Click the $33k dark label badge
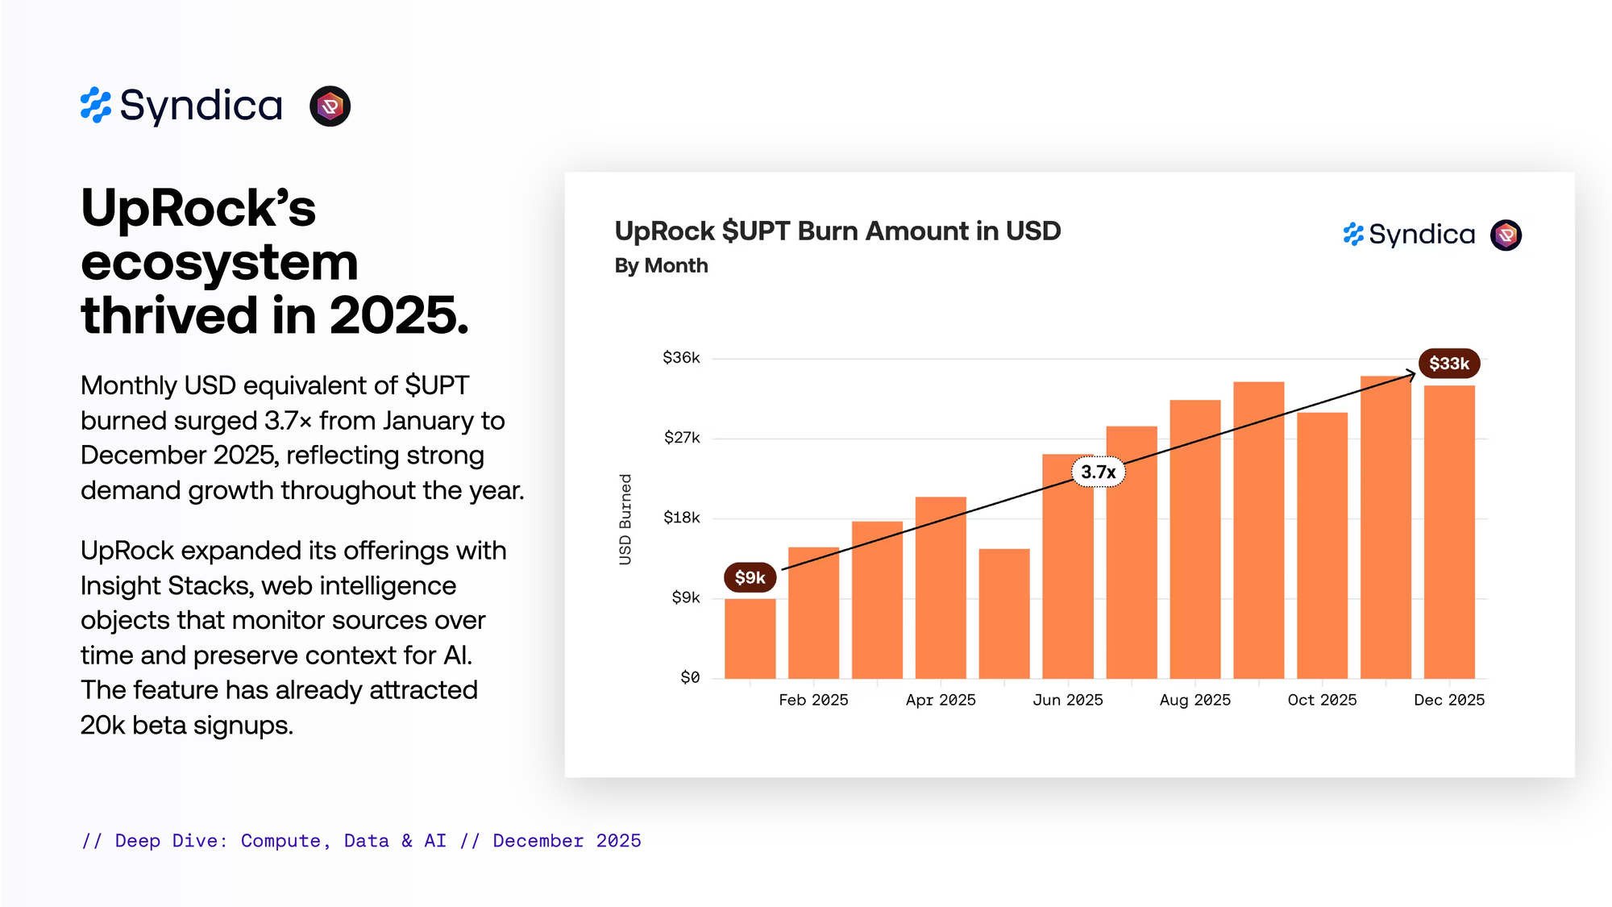The height and width of the screenshot is (907, 1612). click(1448, 364)
